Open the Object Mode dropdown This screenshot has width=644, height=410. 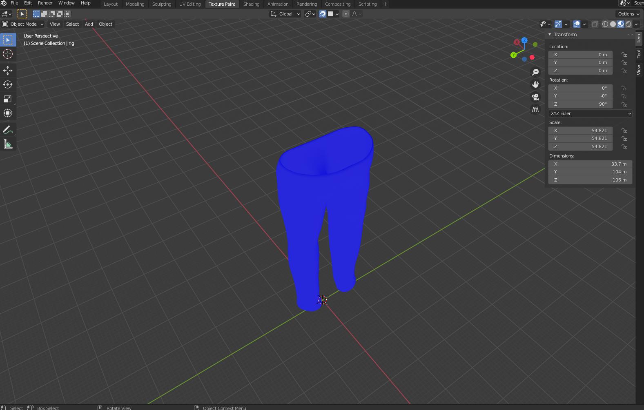[23, 24]
